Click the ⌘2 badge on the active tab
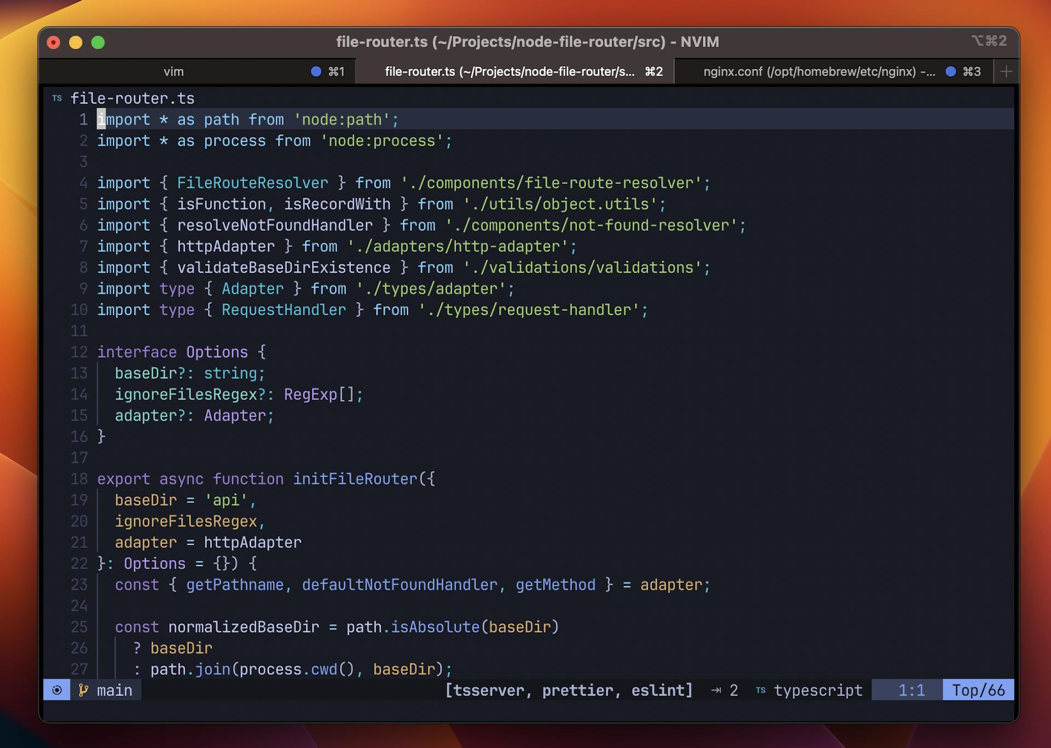 652,71
